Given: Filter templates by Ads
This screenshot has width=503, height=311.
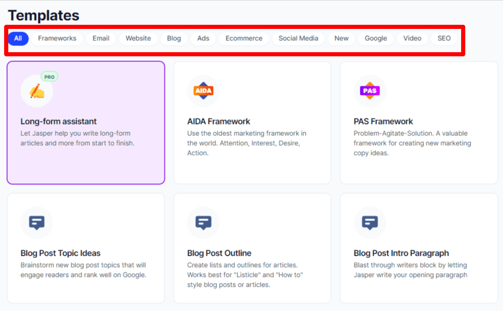Looking at the screenshot, I should pyautogui.click(x=203, y=38).
